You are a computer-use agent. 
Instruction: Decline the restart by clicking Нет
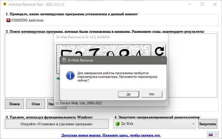tap(152, 94)
